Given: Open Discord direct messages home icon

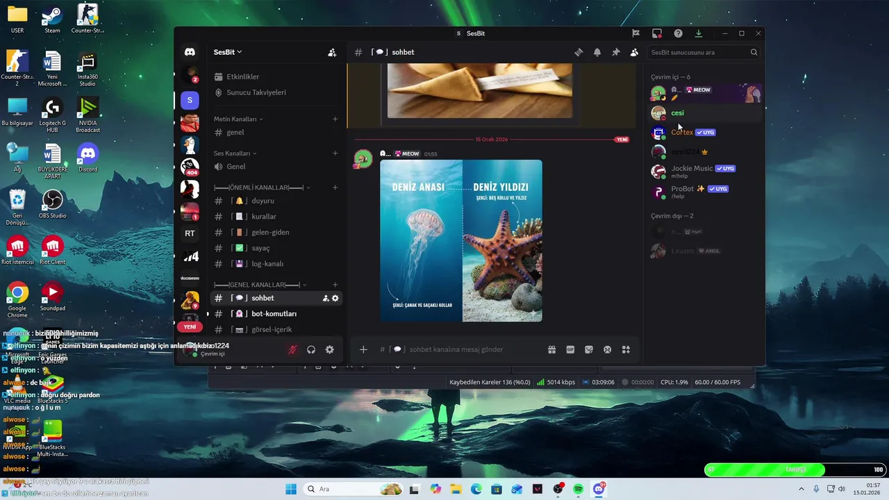Looking at the screenshot, I should click(190, 52).
